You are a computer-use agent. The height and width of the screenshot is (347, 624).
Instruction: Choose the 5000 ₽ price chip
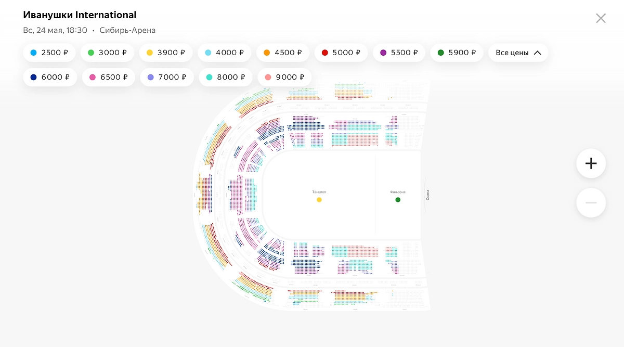pos(341,53)
